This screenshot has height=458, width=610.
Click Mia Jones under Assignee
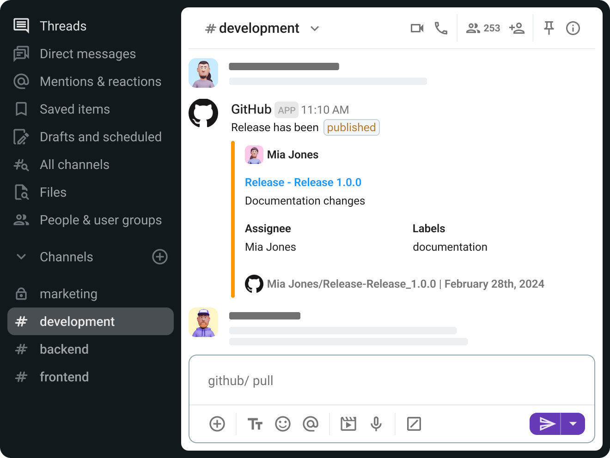coord(270,247)
